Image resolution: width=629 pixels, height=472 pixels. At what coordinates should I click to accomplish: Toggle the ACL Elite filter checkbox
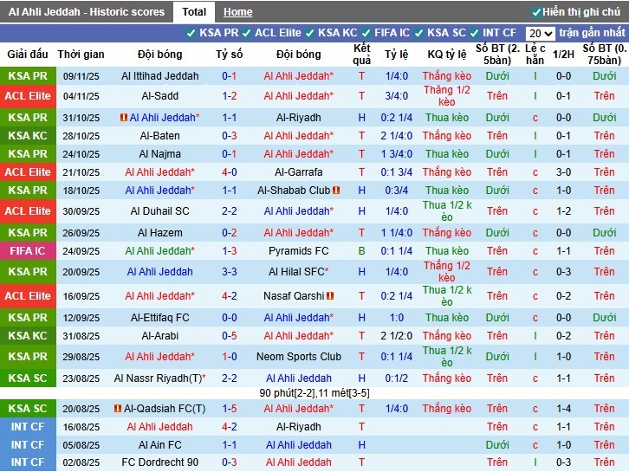point(247,33)
